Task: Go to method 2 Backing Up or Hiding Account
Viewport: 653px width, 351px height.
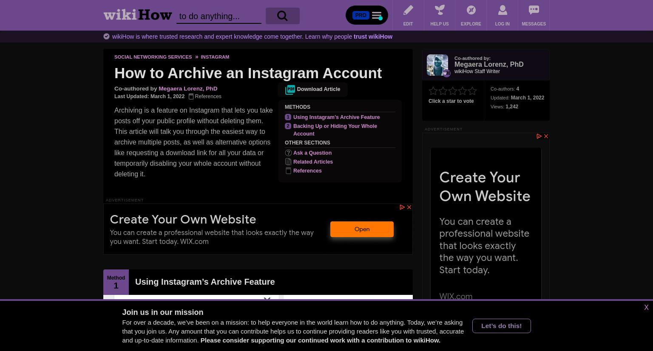Action: 335,130
